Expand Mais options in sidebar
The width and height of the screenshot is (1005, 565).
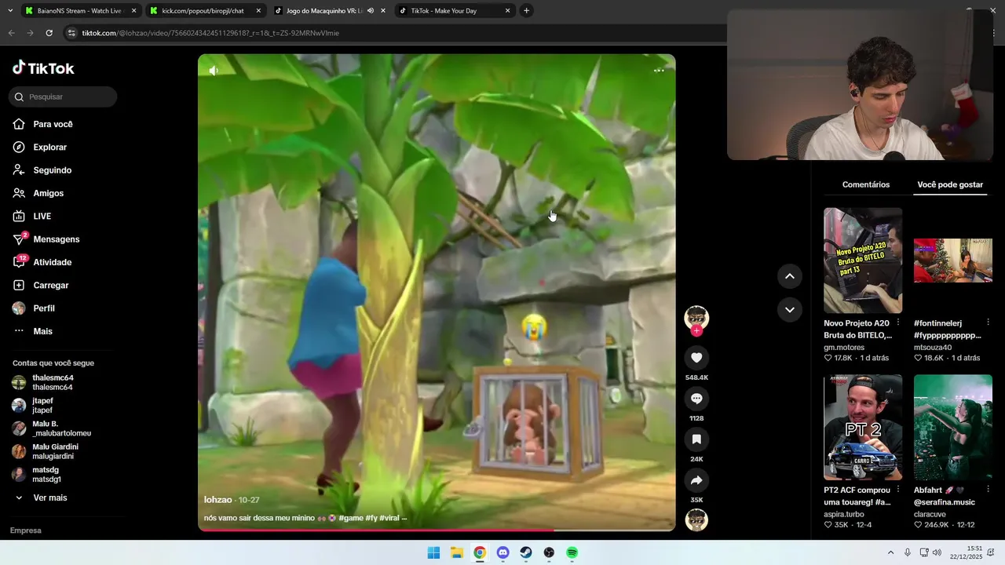[33, 331]
